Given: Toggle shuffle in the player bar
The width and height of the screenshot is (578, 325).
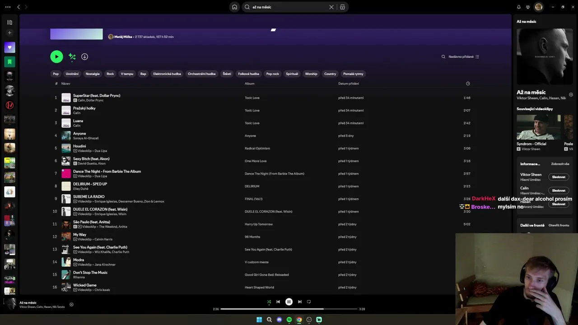Looking at the screenshot, I should (269, 302).
